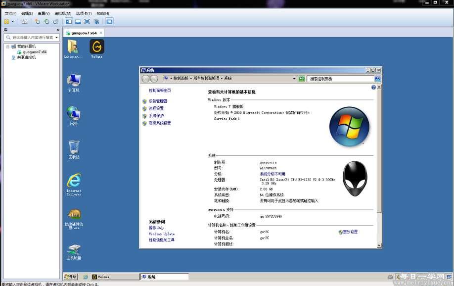
Task: Collapse the 我的计算机 tree node
Action: click(7, 47)
